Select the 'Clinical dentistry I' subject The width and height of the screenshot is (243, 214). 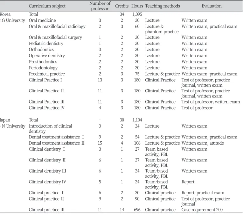pos(47,149)
